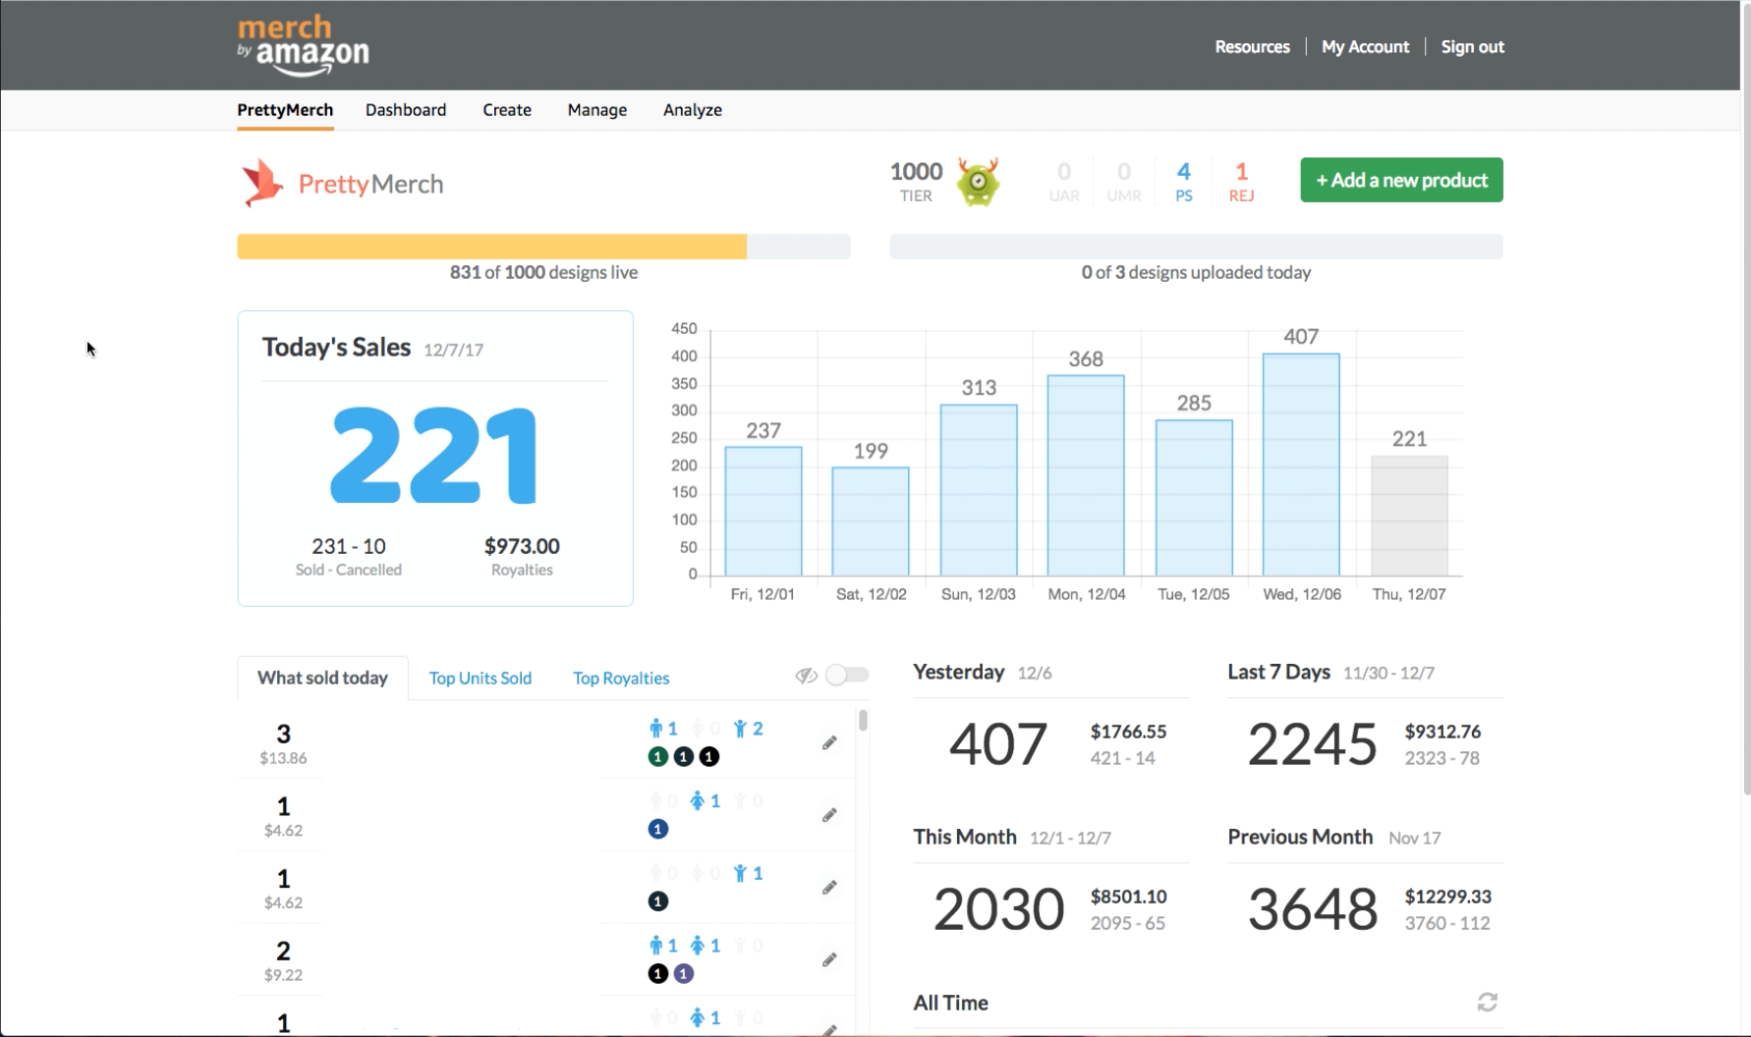Click purple color dot in $9.22 row

(x=684, y=973)
